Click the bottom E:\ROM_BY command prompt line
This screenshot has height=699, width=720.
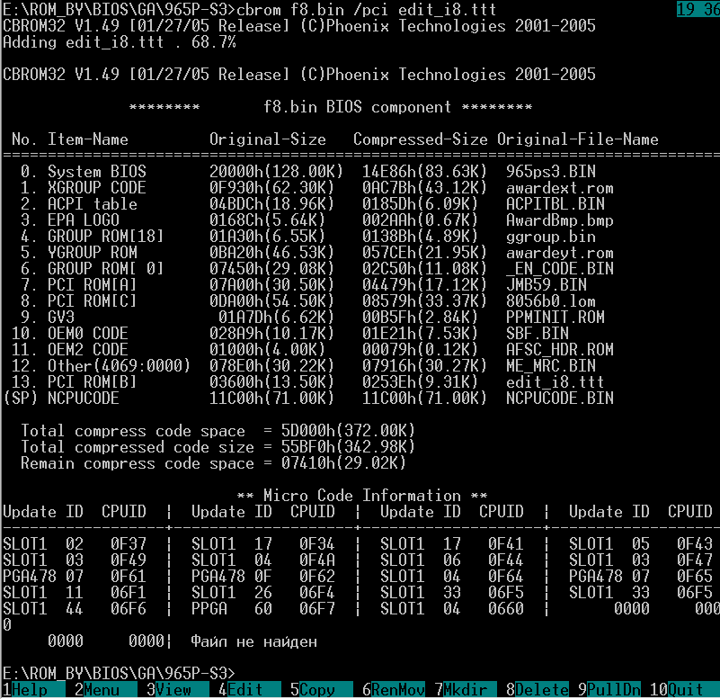pos(119,674)
